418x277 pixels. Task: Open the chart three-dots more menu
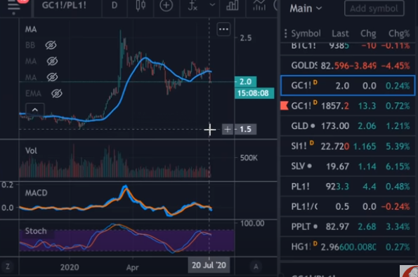click(x=223, y=29)
